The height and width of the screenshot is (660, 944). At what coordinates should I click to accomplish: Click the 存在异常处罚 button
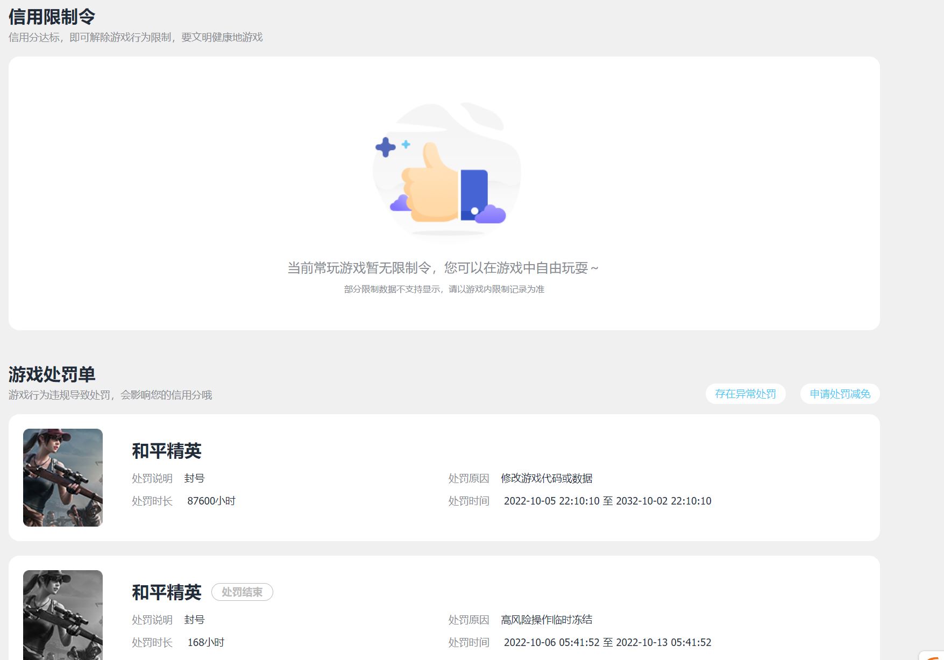[x=745, y=394]
